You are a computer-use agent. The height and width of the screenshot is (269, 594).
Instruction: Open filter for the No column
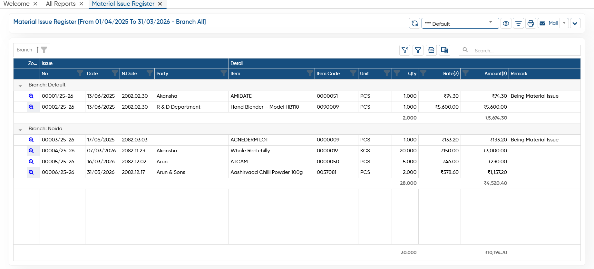[80, 73]
